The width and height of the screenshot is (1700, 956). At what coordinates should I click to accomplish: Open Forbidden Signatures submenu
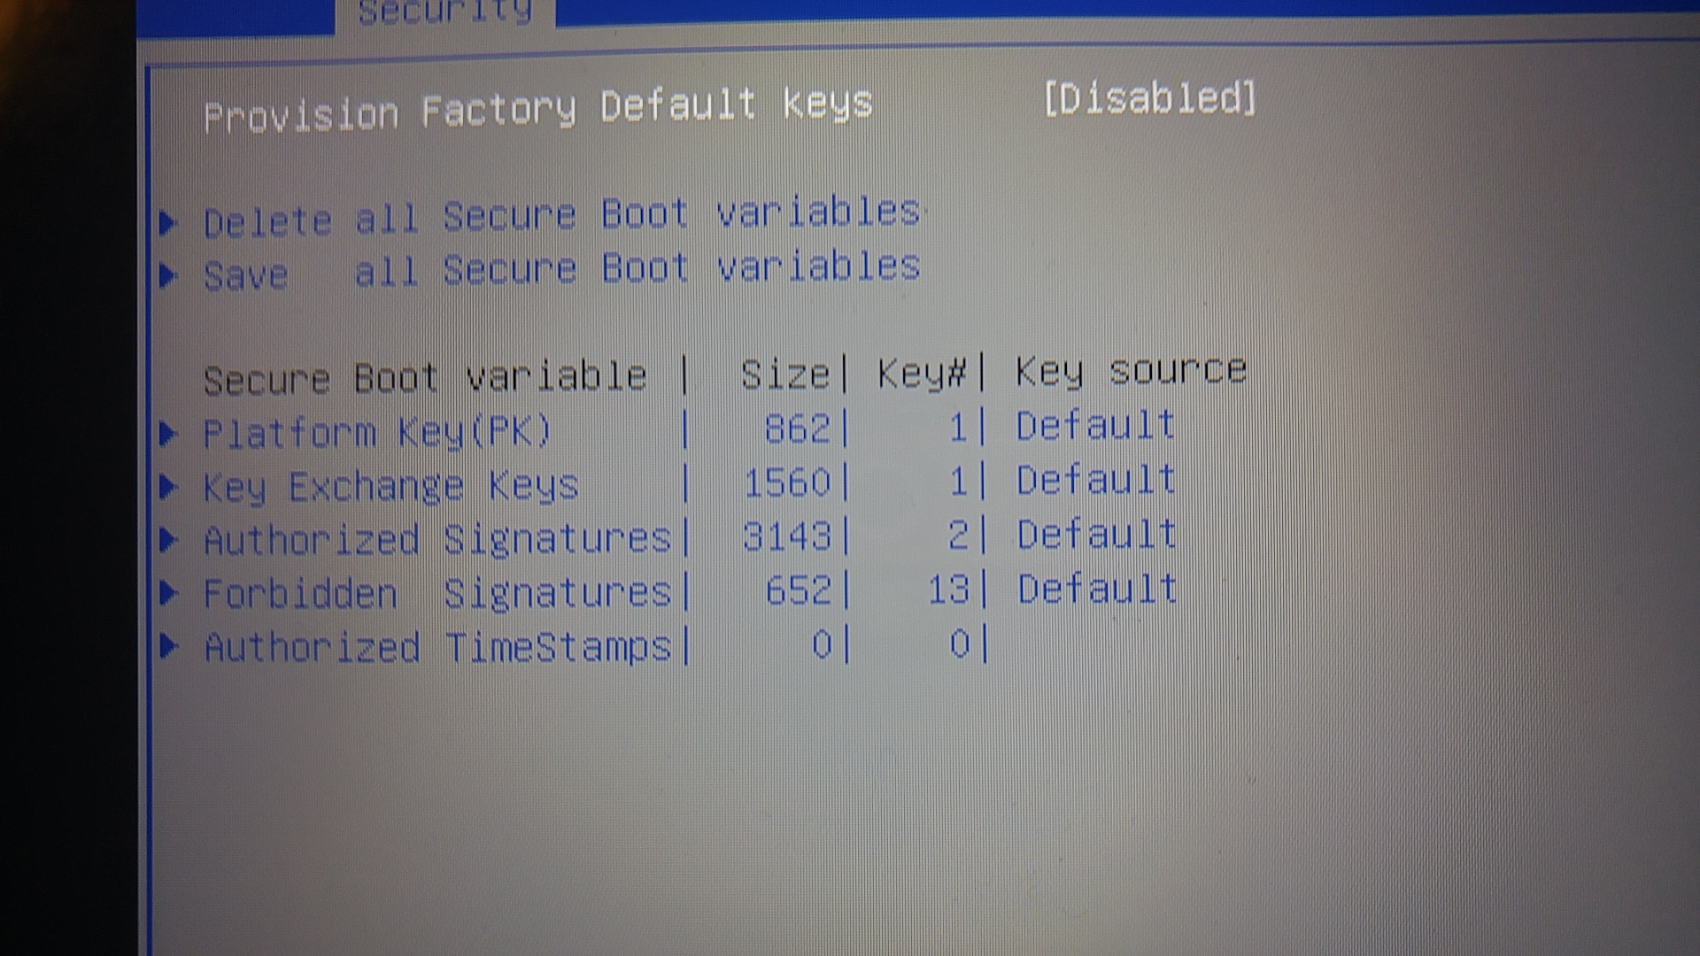pyautogui.click(x=437, y=593)
